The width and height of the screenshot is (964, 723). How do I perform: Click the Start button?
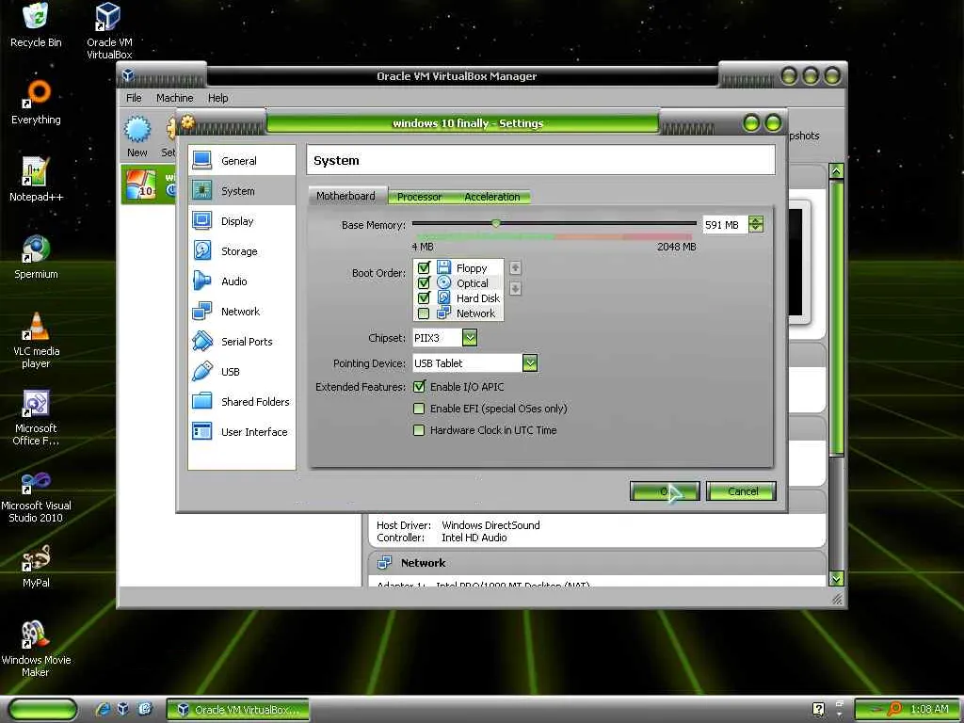[42, 710]
